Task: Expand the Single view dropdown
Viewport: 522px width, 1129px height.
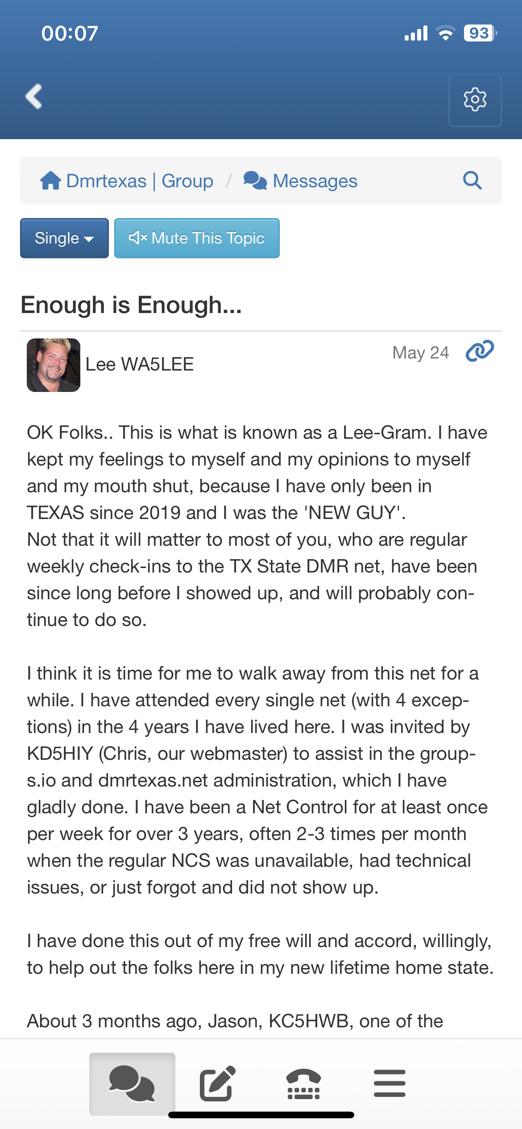Action: [64, 238]
